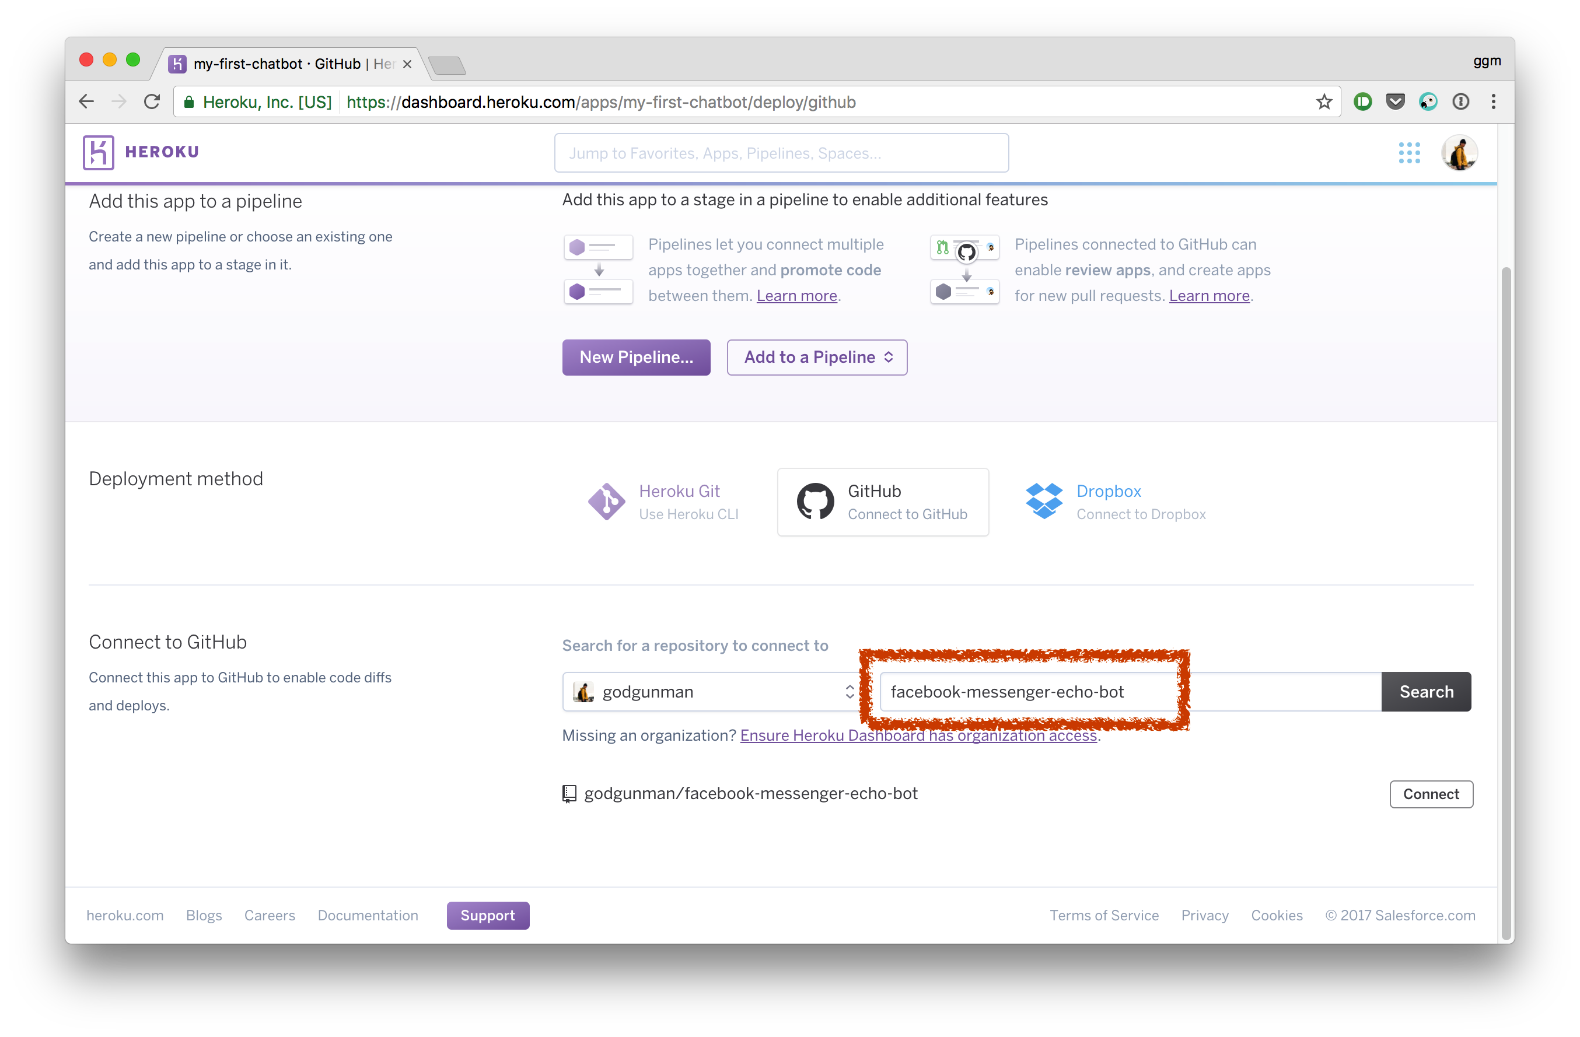The width and height of the screenshot is (1580, 1037).
Task: Click the repository book icon beside godgunman/facebook-messenger-echo-bot
Action: click(x=569, y=794)
